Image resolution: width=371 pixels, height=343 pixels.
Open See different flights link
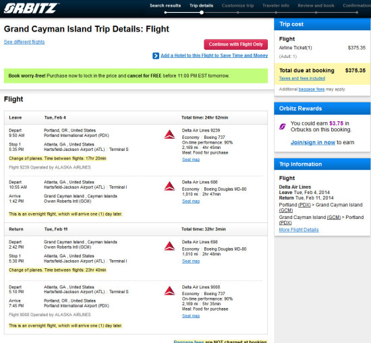pyautogui.click(x=24, y=42)
